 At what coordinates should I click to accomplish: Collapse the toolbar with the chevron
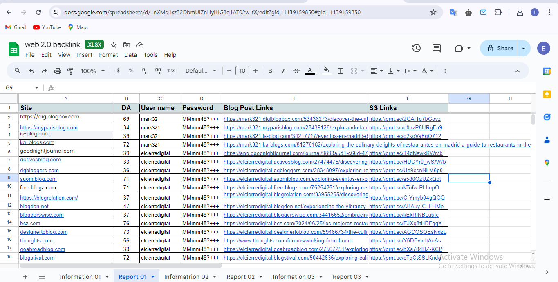tap(517, 70)
